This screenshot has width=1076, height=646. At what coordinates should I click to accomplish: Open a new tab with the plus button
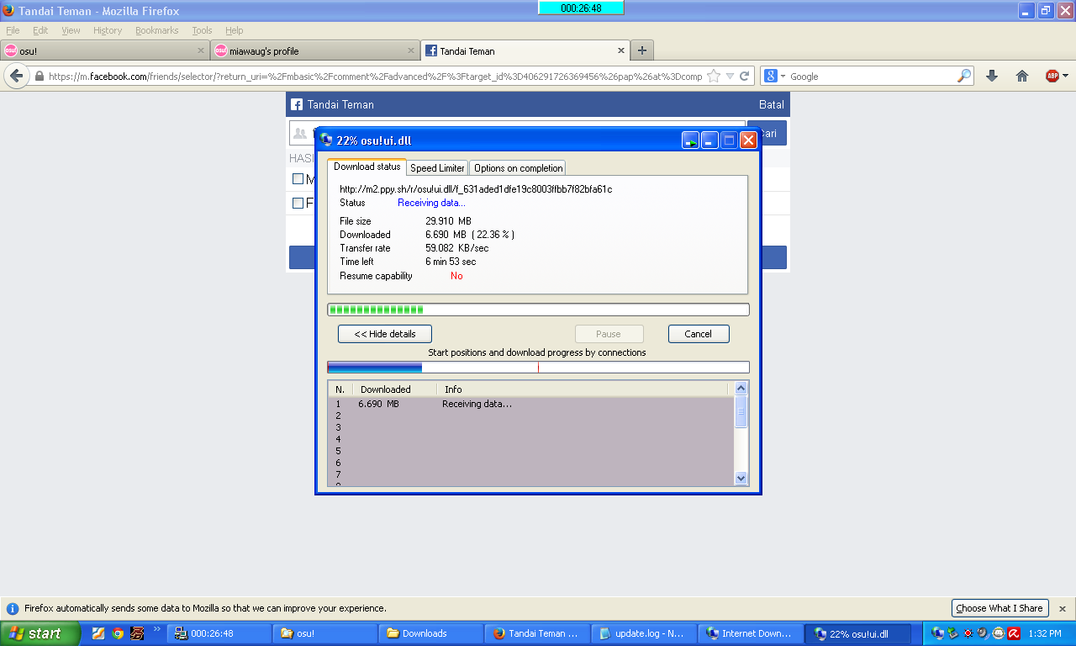pos(642,50)
